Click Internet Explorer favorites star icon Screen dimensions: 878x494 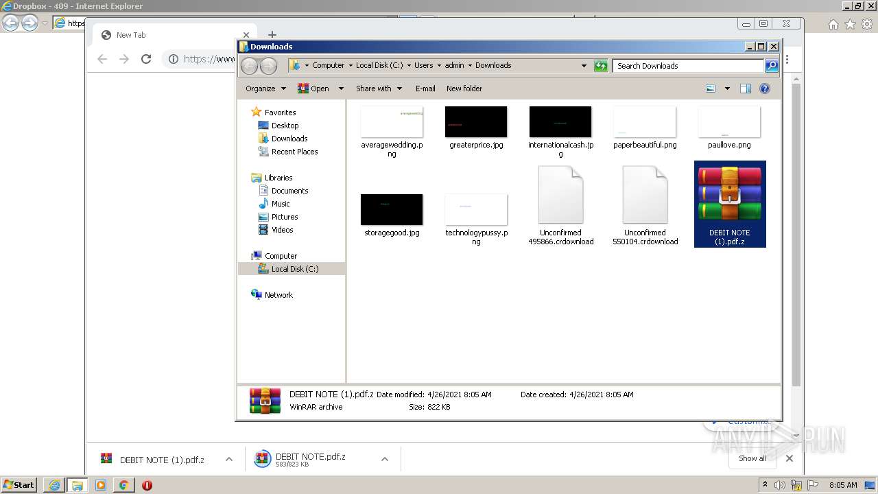(x=851, y=24)
